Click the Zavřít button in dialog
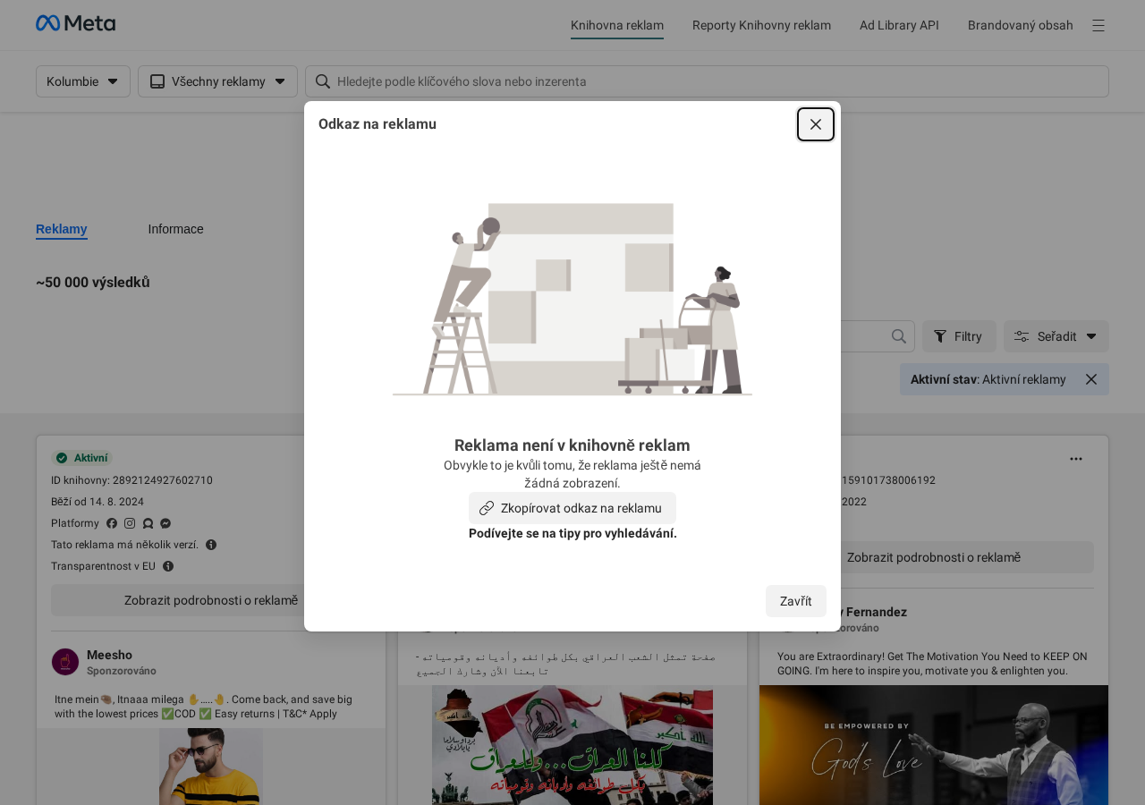The width and height of the screenshot is (1145, 805). click(x=795, y=601)
